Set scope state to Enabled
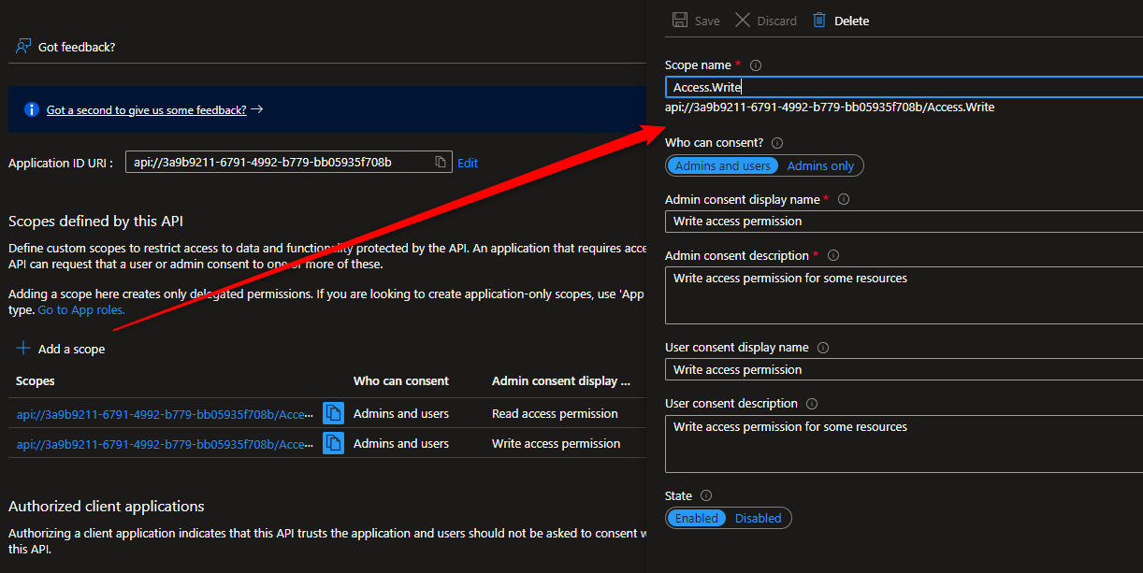The width and height of the screenshot is (1143, 573). tap(697, 518)
